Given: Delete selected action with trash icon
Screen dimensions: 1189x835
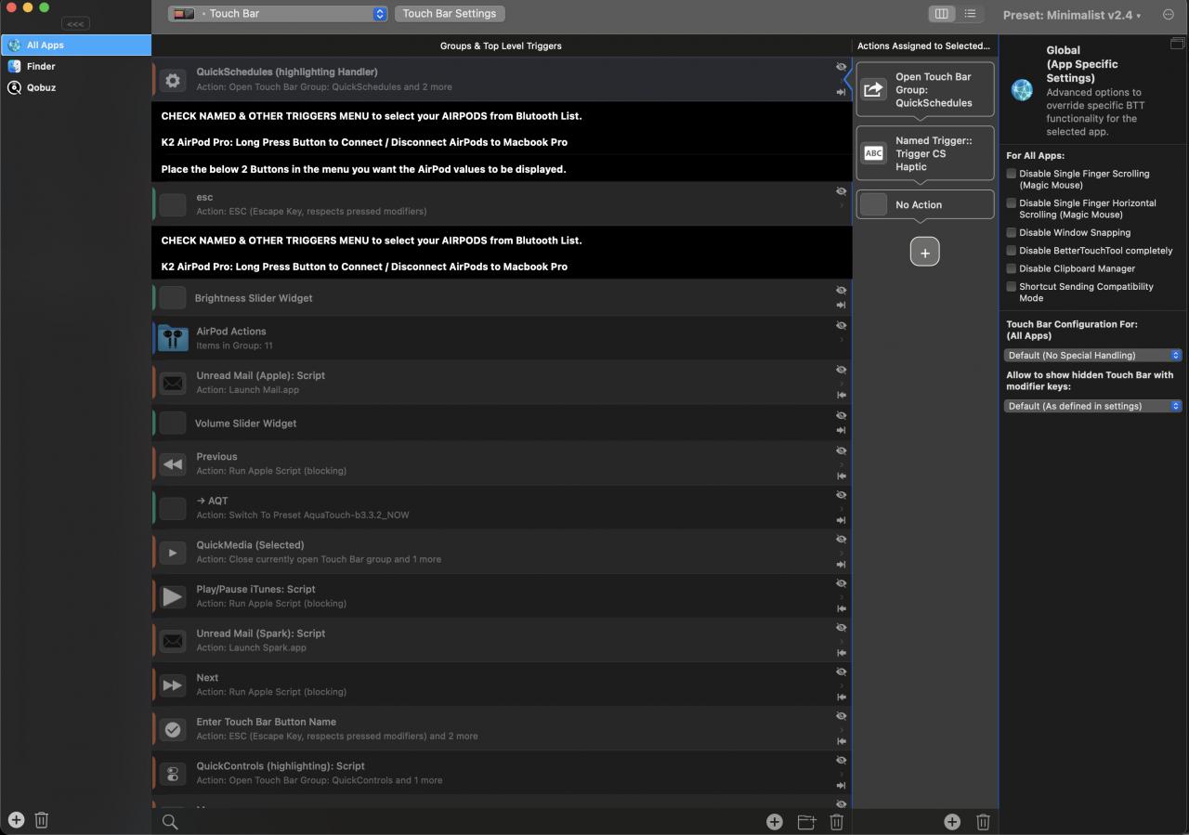Looking at the screenshot, I should (x=983, y=821).
